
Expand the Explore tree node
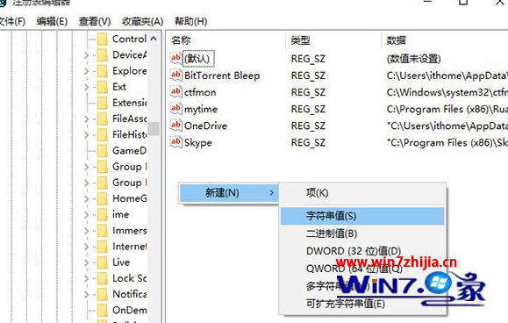(87, 71)
